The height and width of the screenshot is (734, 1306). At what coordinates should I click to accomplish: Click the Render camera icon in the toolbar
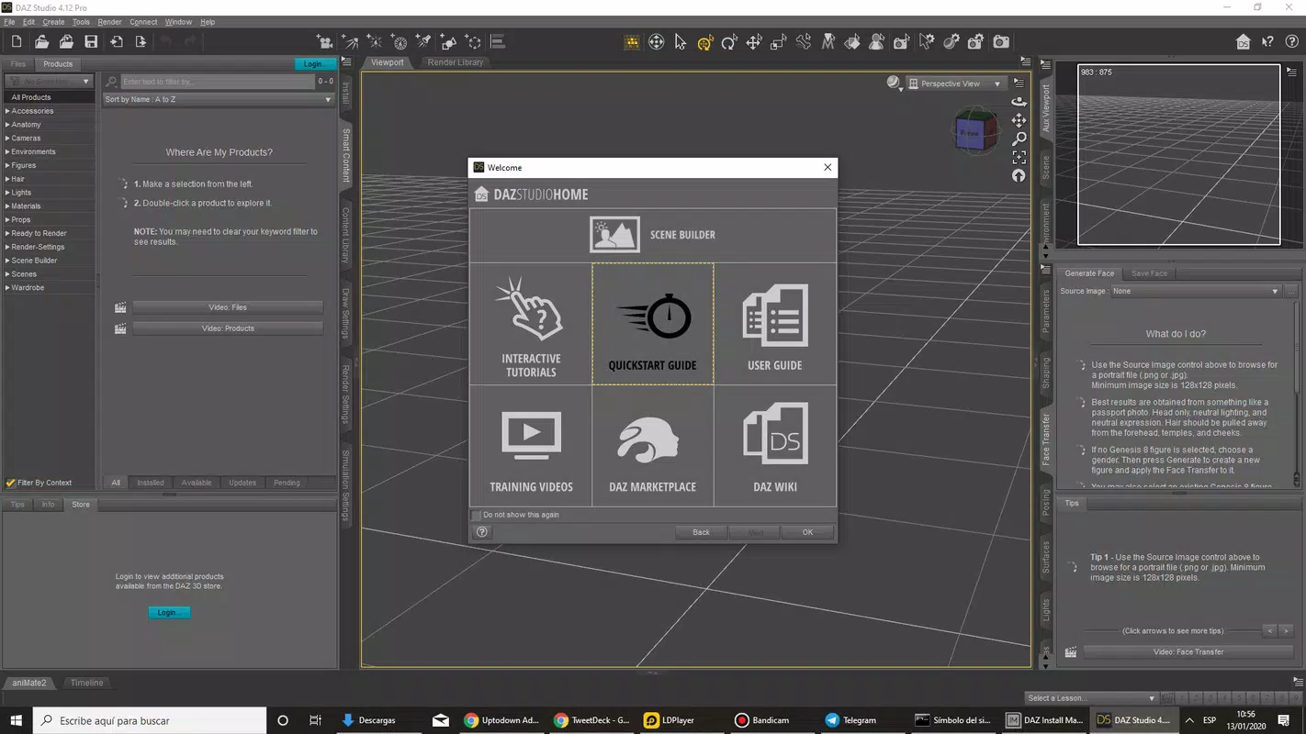click(x=1001, y=41)
